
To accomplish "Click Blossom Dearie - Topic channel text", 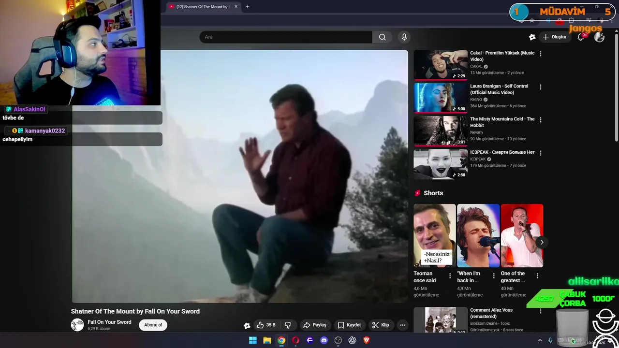I will pos(490,323).
